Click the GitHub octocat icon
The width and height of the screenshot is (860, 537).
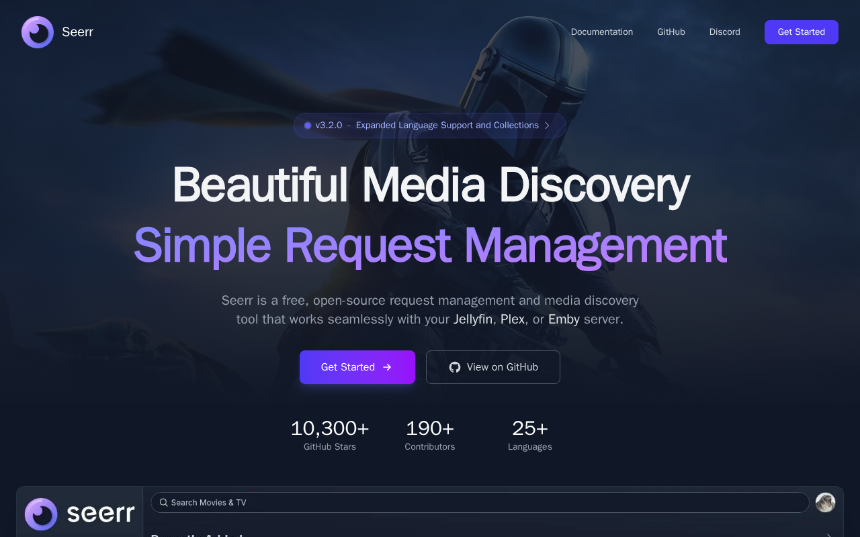tap(455, 367)
